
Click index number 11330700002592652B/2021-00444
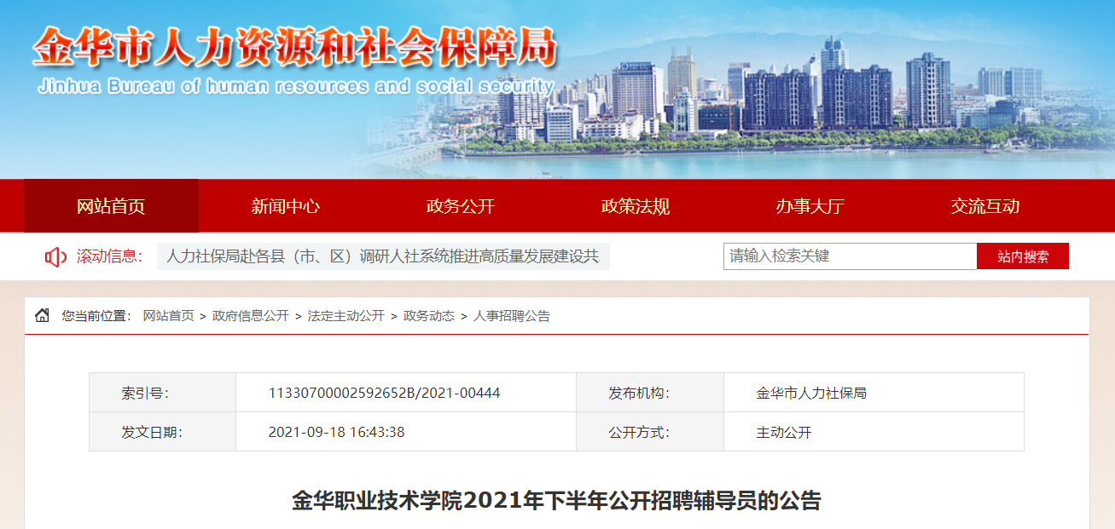point(385,393)
